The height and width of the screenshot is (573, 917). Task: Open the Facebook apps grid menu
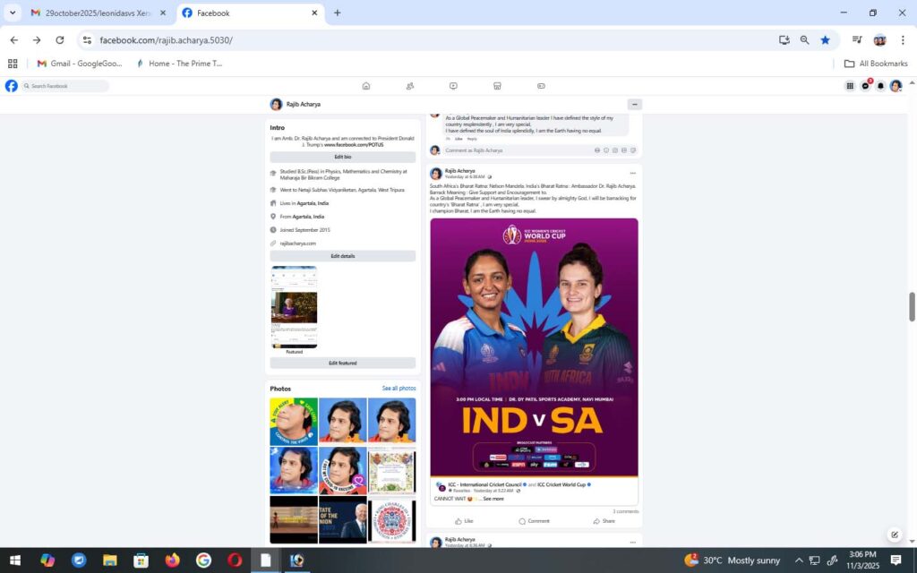850,86
